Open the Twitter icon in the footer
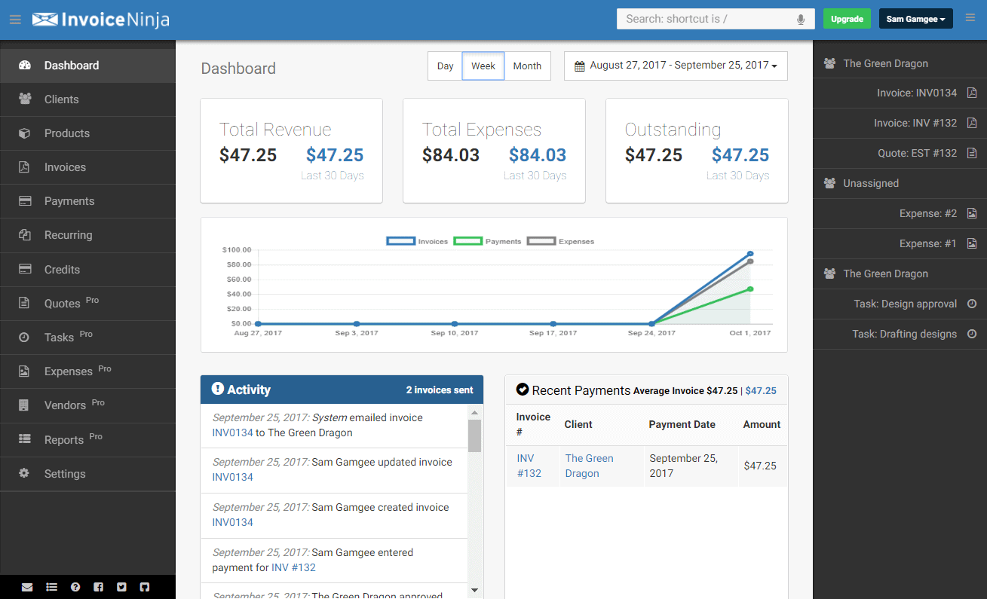Screen dimensions: 987x599 [121, 587]
